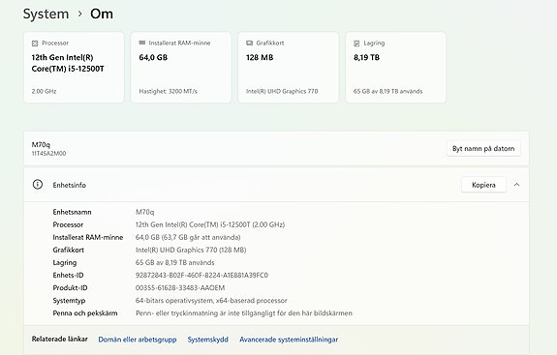Click the Om breadcrumb title

click(102, 14)
